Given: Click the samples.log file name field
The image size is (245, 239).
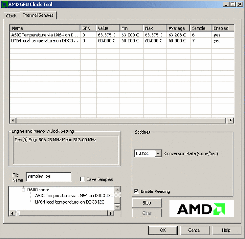Looking at the screenshot, I should pyautogui.click(x=49, y=177).
